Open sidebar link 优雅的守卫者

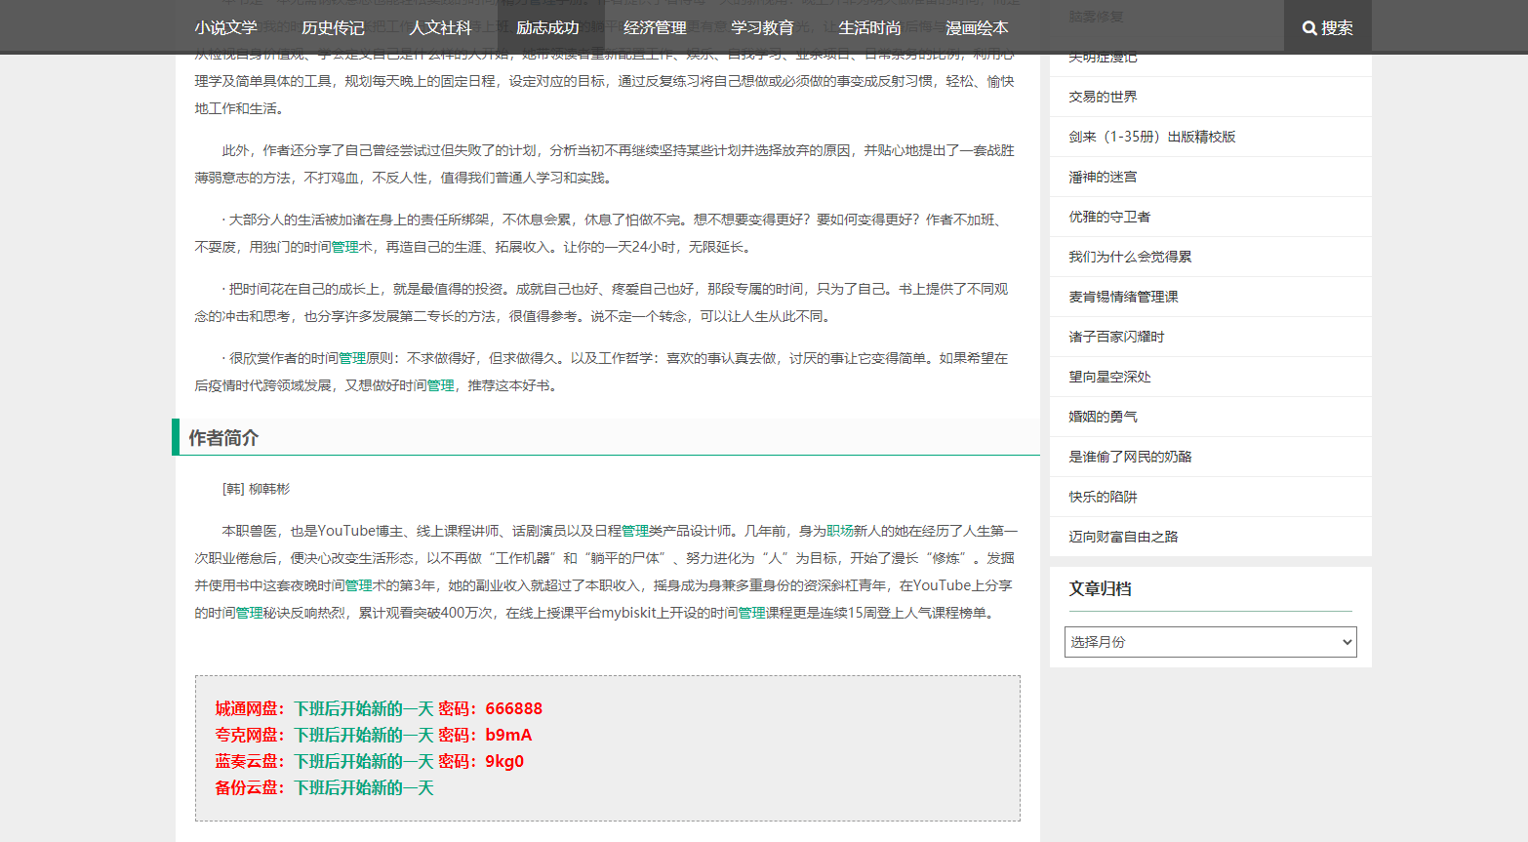pyautogui.click(x=1109, y=217)
